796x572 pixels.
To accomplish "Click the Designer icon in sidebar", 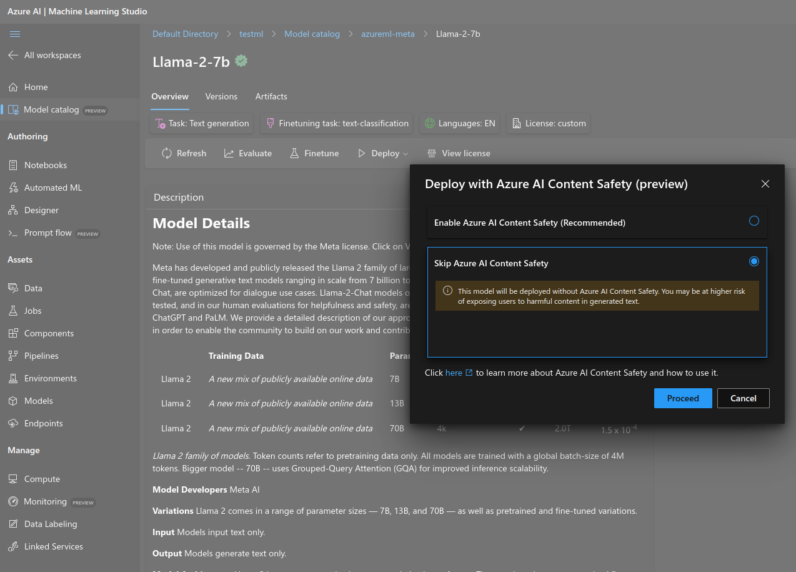I will pos(13,210).
